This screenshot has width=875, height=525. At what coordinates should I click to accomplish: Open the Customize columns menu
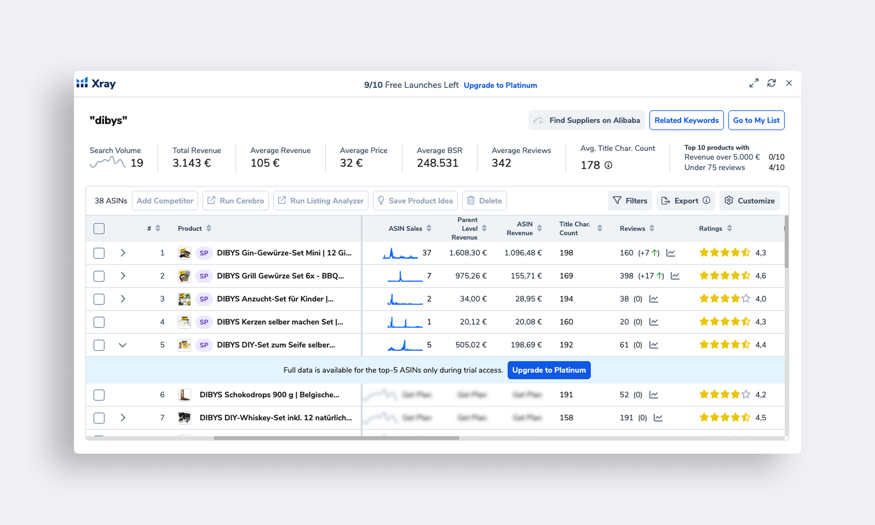click(x=749, y=201)
